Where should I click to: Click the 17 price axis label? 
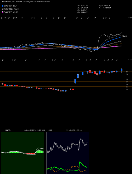[126, 82]
